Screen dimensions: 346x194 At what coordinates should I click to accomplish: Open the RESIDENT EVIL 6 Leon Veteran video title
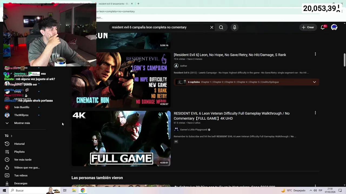[x=232, y=116]
